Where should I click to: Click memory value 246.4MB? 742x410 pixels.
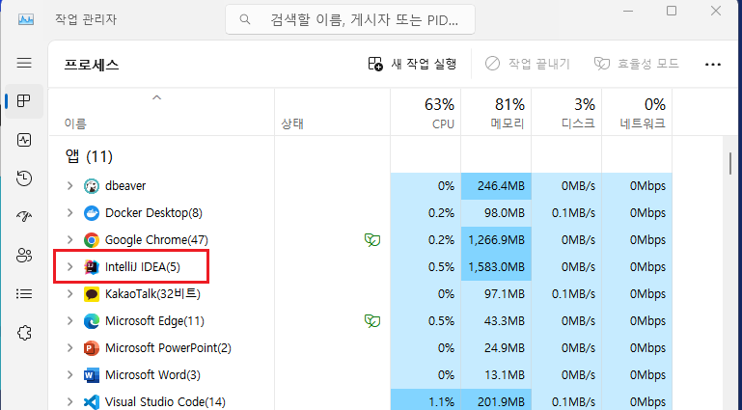pyautogui.click(x=496, y=186)
